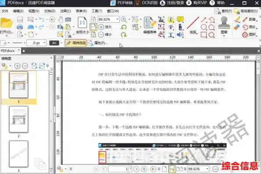Add a new tab with plus button
The image size is (261, 174).
(24, 51)
